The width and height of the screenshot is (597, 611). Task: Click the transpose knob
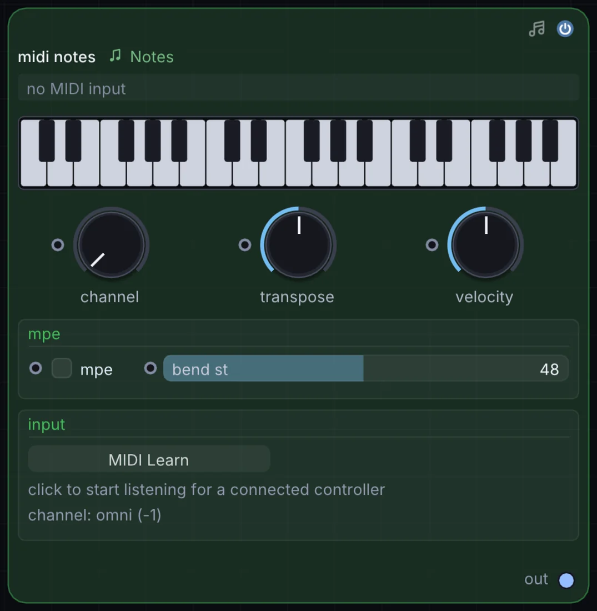pos(299,244)
